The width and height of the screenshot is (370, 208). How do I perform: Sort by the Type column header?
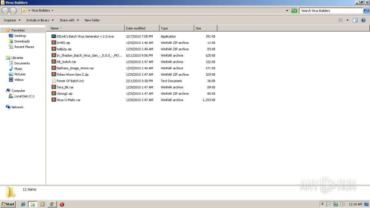177,28
